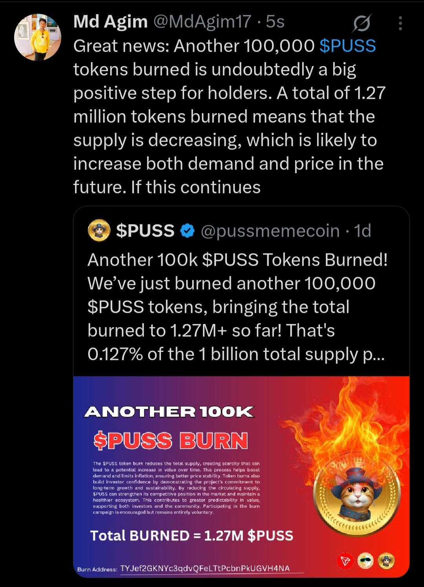This screenshot has height=587, width=424.
Task: Tap the Grok slashed-circle icon
Action: point(362,24)
